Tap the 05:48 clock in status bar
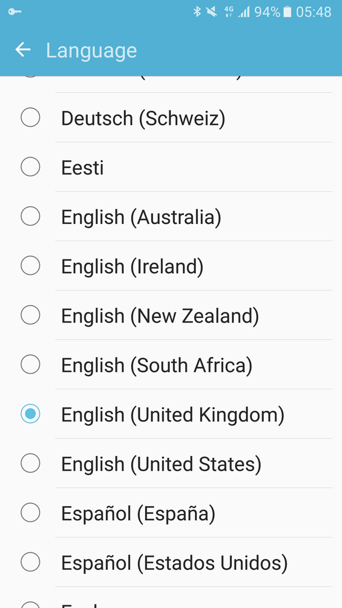 tap(313, 12)
